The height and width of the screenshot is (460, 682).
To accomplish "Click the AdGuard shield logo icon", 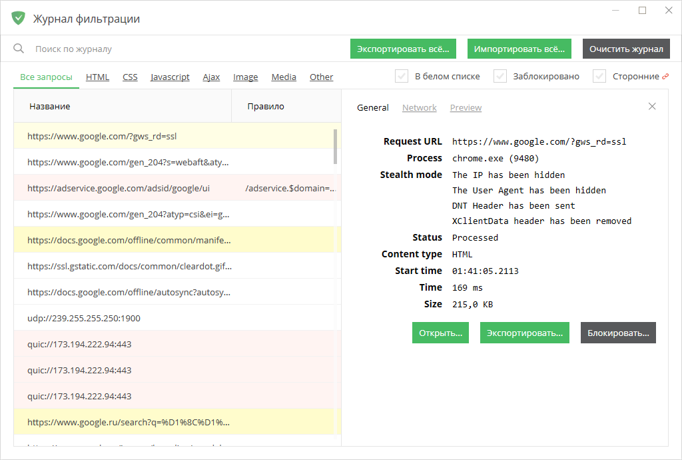I will tap(18, 18).
